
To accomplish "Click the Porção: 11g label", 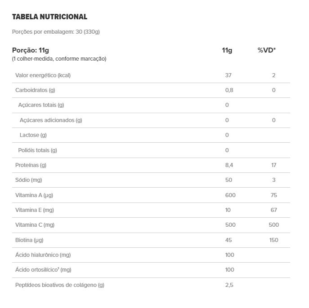I will point(31,50).
